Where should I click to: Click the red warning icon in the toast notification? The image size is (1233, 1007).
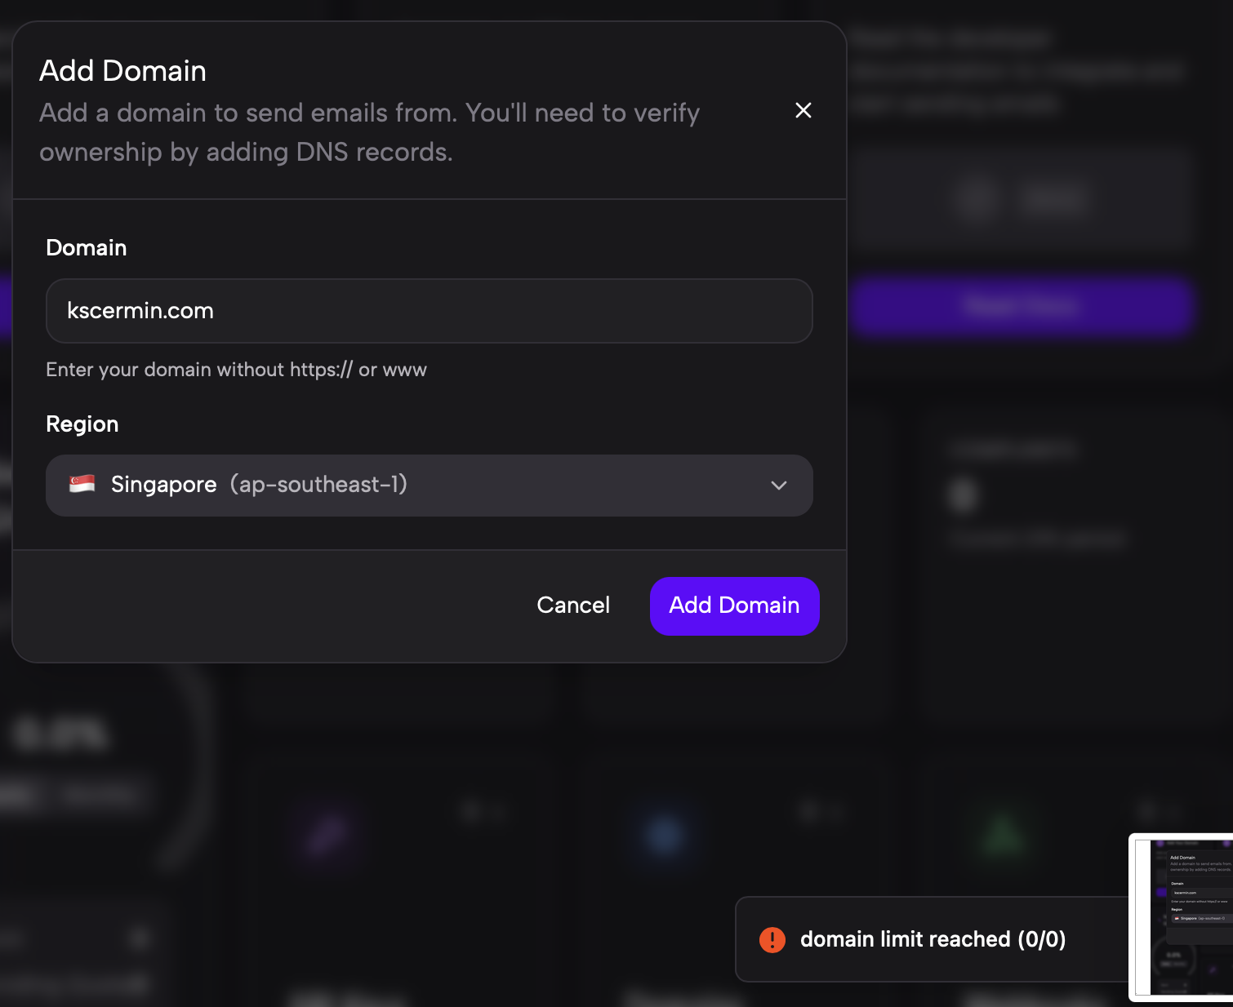tap(772, 939)
